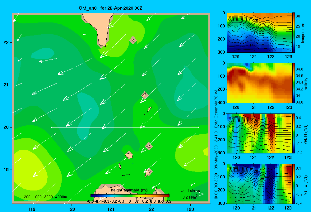Click the west endpoint of the white transect line
The image size is (311, 212).
pos(52,127)
